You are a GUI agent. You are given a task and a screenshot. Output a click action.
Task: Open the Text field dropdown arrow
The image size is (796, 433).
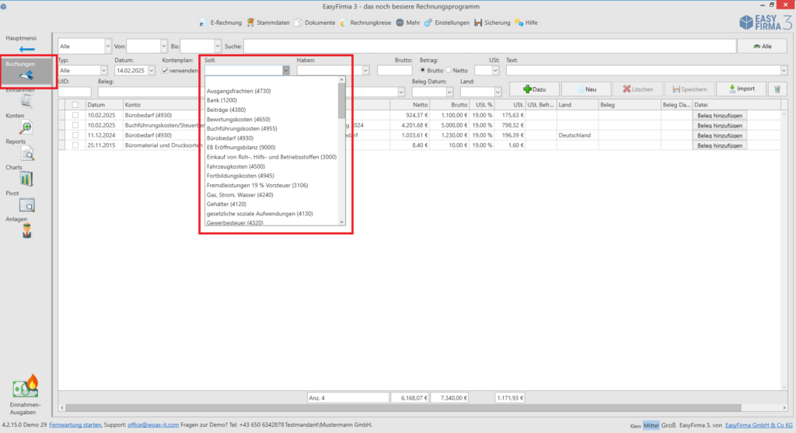tap(784, 71)
